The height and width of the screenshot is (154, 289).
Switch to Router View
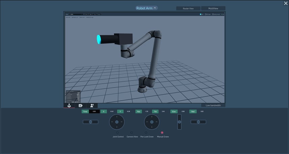(x=188, y=8)
